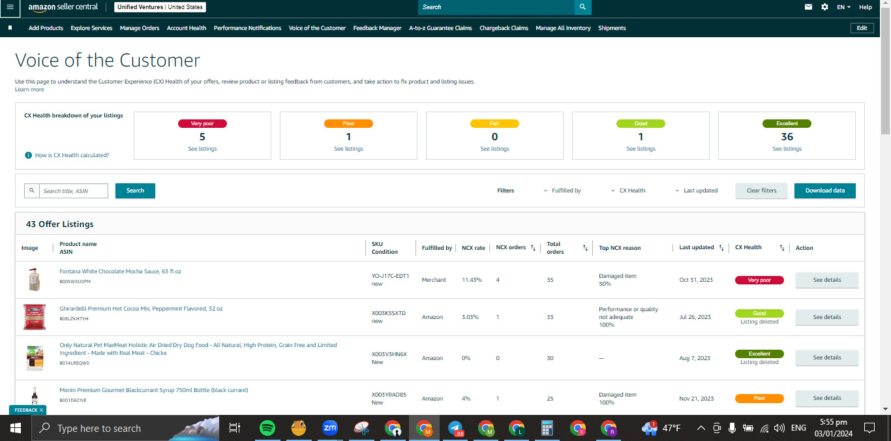Click the SKU YO-J17C-EDT1 cell
Screen dimensions: 891x441
coord(390,276)
